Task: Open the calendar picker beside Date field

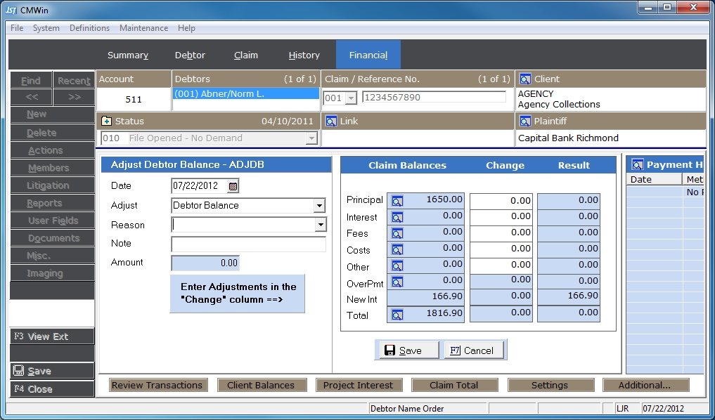Action: (x=233, y=186)
